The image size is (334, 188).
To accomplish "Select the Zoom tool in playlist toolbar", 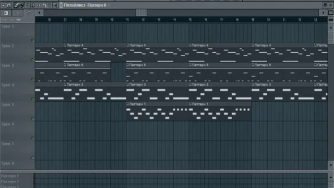I will 55,5.
